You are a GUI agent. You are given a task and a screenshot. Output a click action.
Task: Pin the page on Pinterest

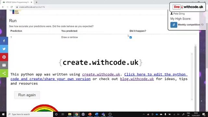4,57
